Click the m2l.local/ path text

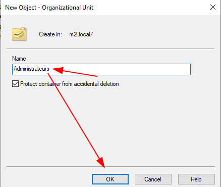(81, 34)
